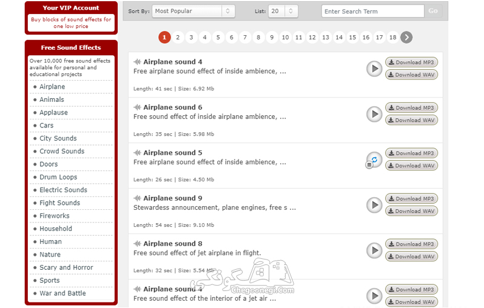
Task: Download MP3 of Airplane sound 4
Action: coord(411,62)
